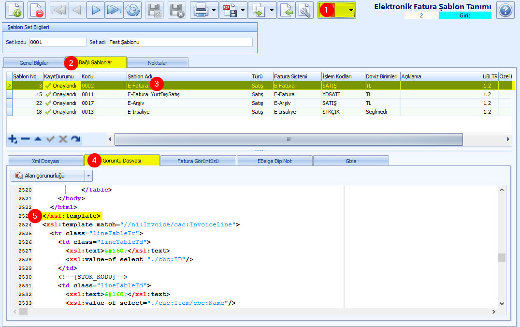
Task: Click the grid horizontal scrollbar thumb
Action: click(289, 139)
